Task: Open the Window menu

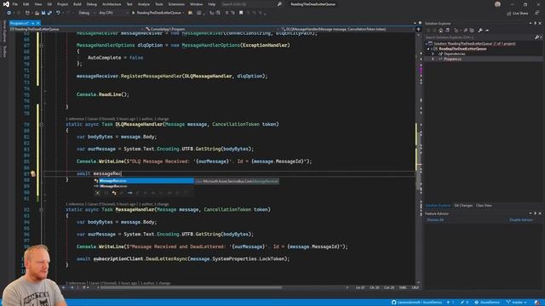Action: point(197,4)
